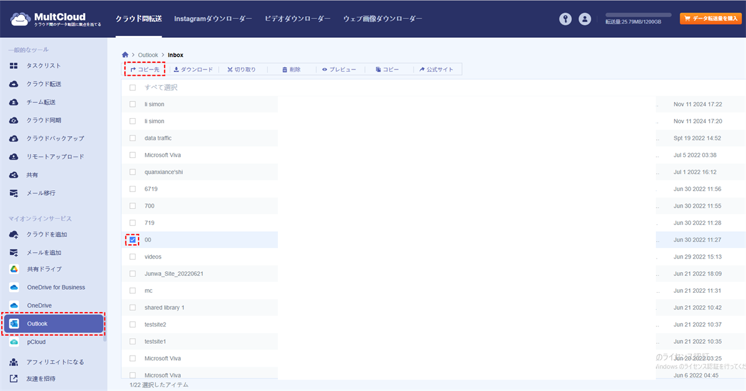The width and height of the screenshot is (746, 391).
Task: Click the Copy To (コピー先) toolbar button
Action: coord(145,70)
